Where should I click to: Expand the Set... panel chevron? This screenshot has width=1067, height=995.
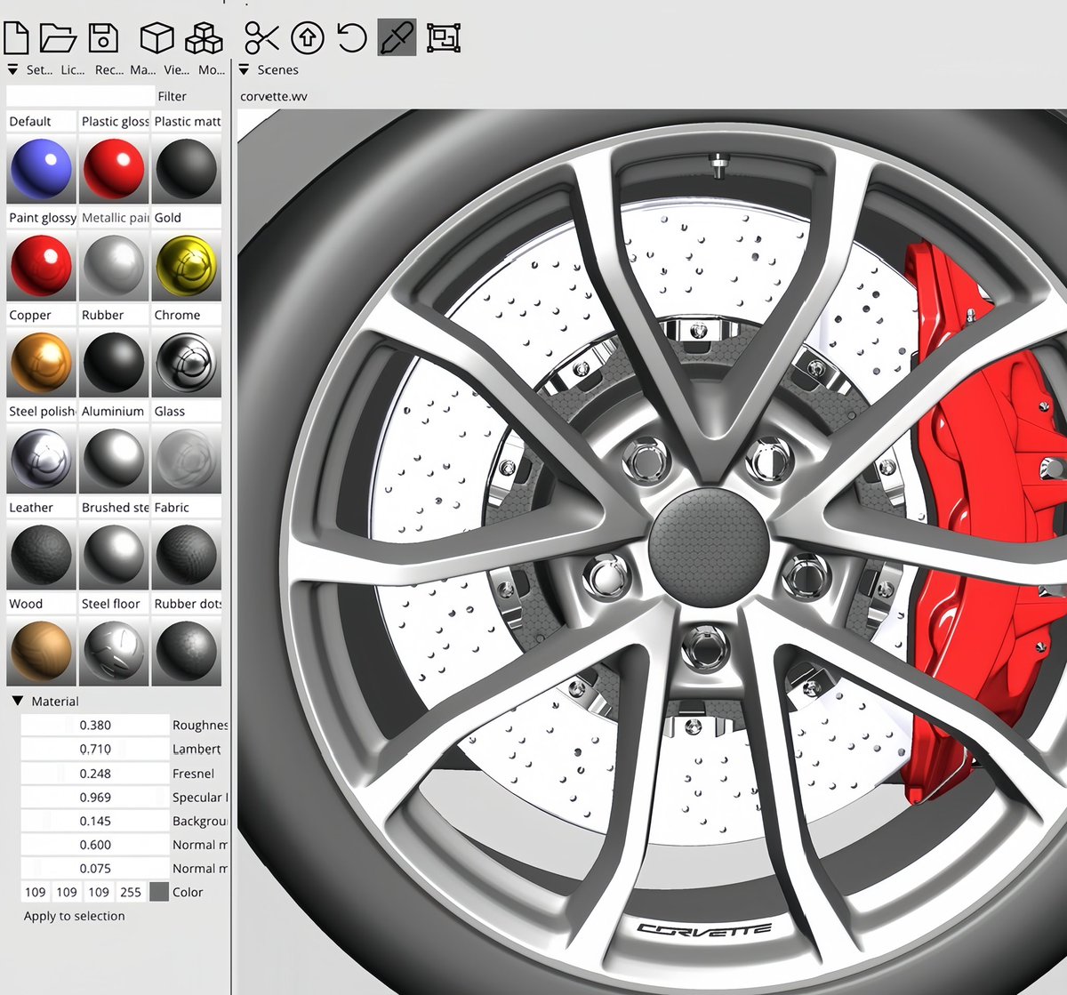point(12,69)
